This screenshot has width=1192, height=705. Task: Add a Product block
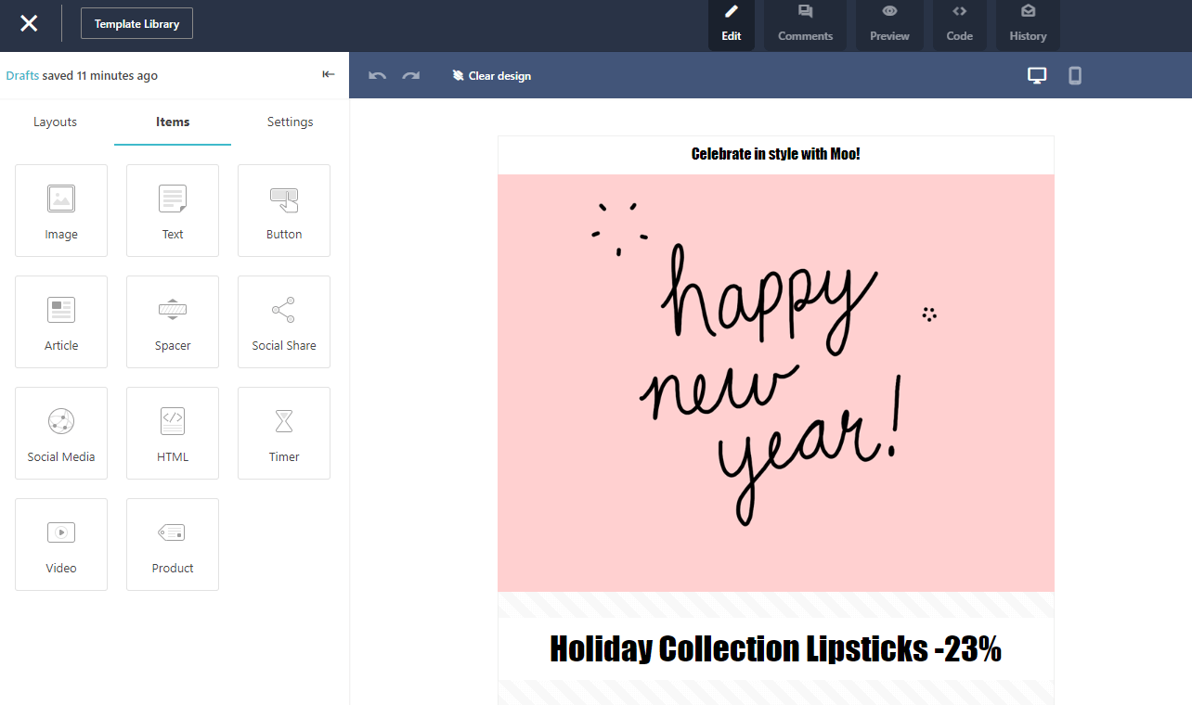[x=173, y=545]
